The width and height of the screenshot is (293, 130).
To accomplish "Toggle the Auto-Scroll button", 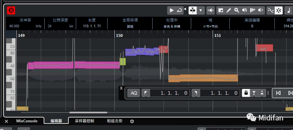I will [x=193, y=10].
